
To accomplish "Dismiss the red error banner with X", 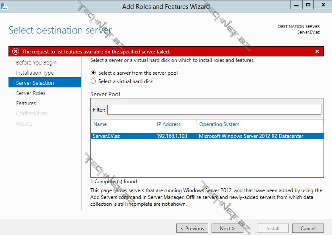I will [317, 51].
